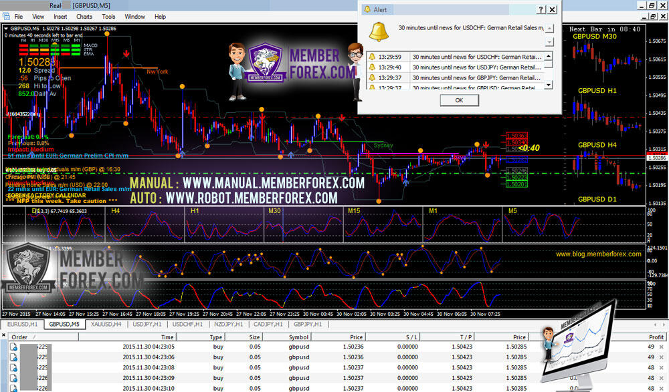This screenshot has height=392, width=669.
Task: Switch to the EURUSD,H1 chart tab
Action: point(23,325)
